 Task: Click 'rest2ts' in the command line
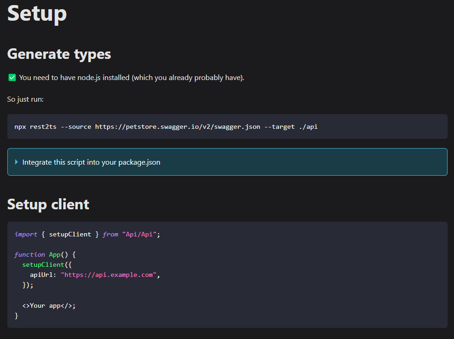click(x=43, y=126)
